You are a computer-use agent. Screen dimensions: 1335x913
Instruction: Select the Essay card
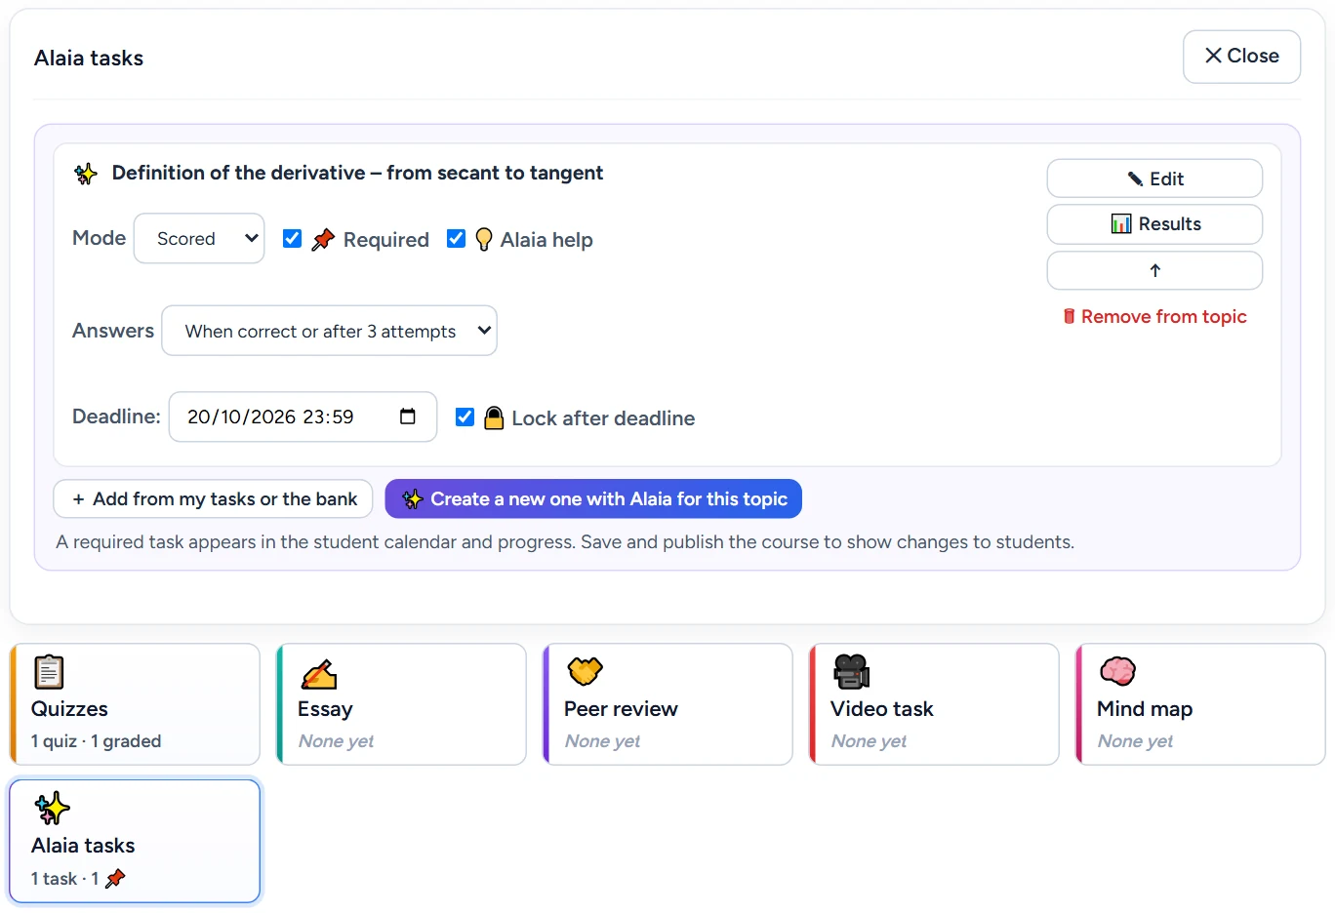coord(401,704)
